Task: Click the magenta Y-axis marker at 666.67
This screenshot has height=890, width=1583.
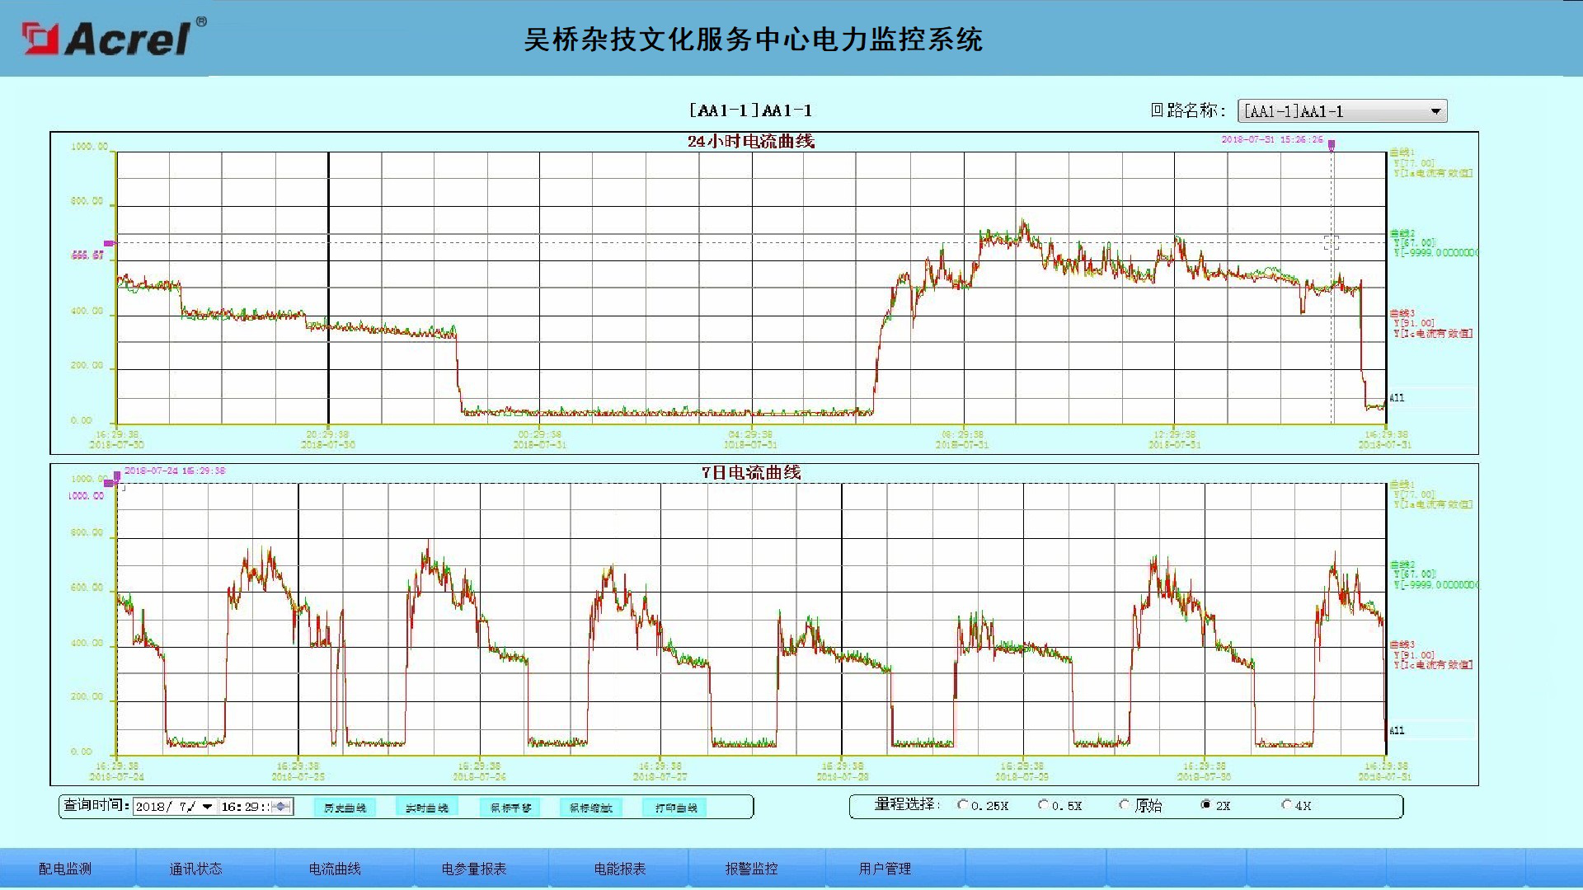Action: [x=109, y=243]
